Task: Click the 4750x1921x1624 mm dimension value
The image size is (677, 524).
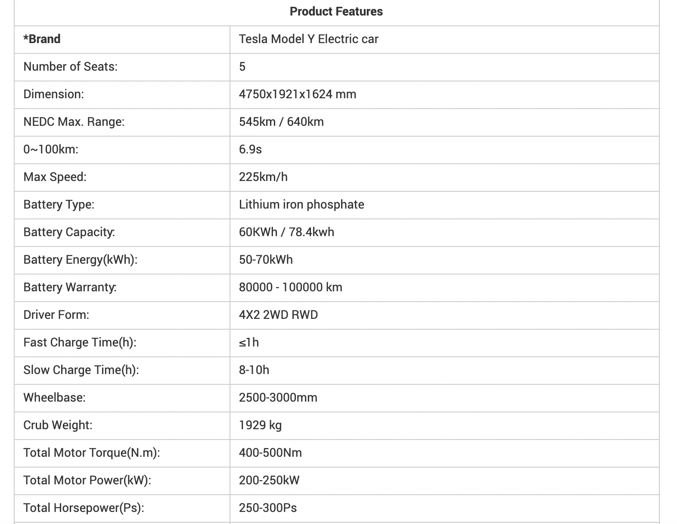Action: tap(297, 94)
